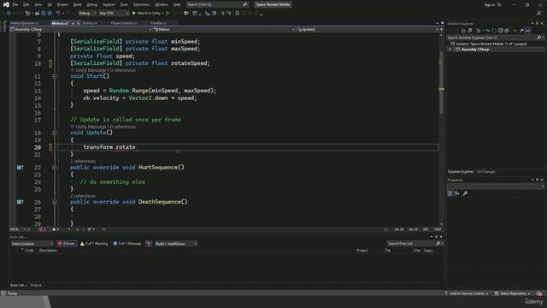
Task: Click the Sign in link
Action: pyautogui.click(x=490, y=4)
